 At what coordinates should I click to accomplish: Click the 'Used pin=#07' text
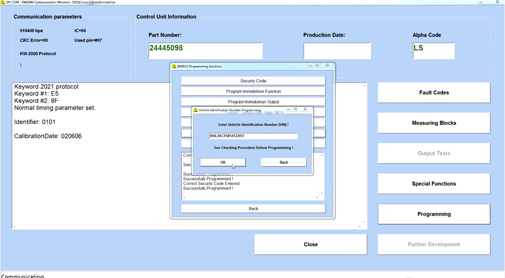click(88, 41)
